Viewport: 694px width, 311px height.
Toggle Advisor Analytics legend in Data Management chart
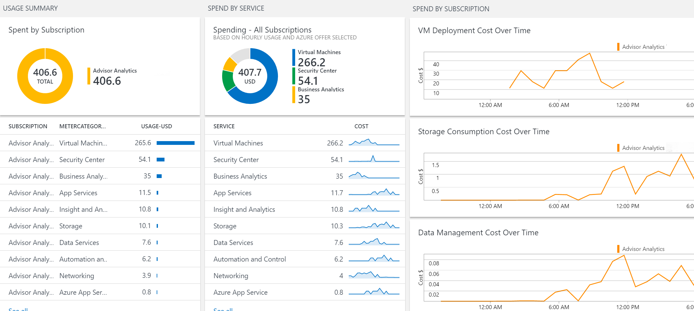click(640, 249)
